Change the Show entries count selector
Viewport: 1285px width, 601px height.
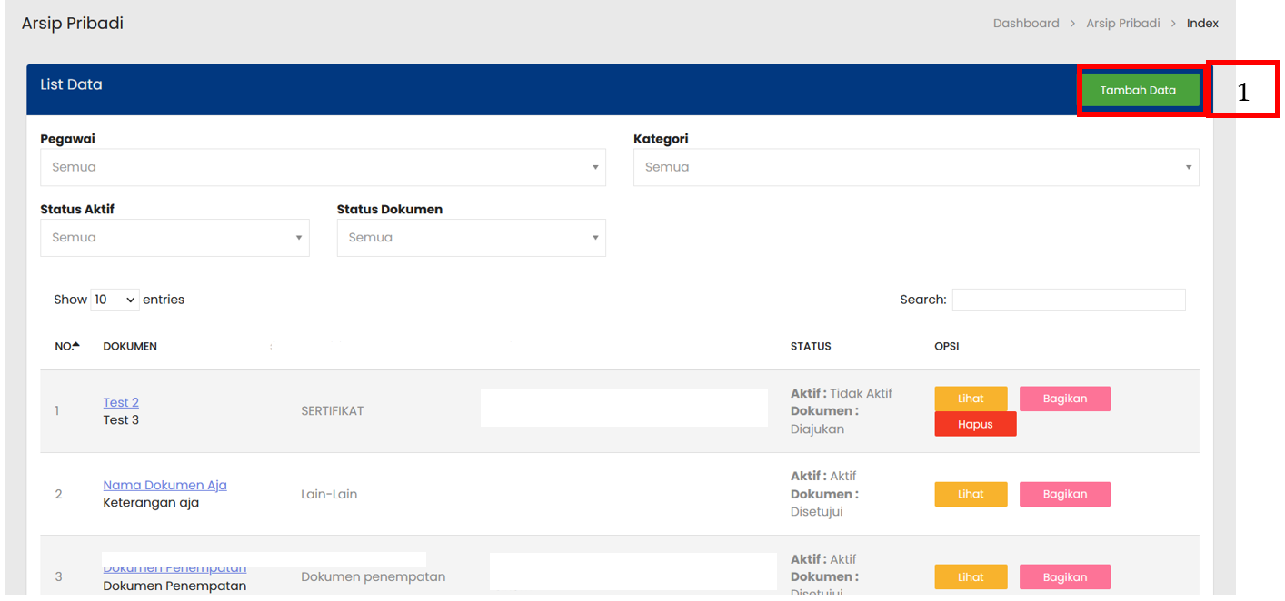pos(115,300)
